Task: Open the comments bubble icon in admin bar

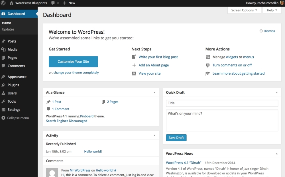Action: click(x=53, y=3)
